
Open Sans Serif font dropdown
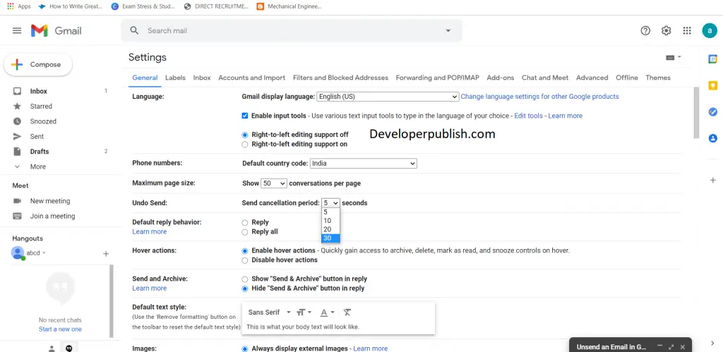pyautogui.click(x=269, y=312)
